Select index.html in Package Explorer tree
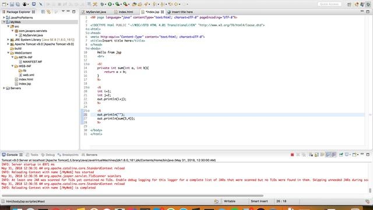Image resolution: width=373 pixels, height=210 pixels. 26,79
